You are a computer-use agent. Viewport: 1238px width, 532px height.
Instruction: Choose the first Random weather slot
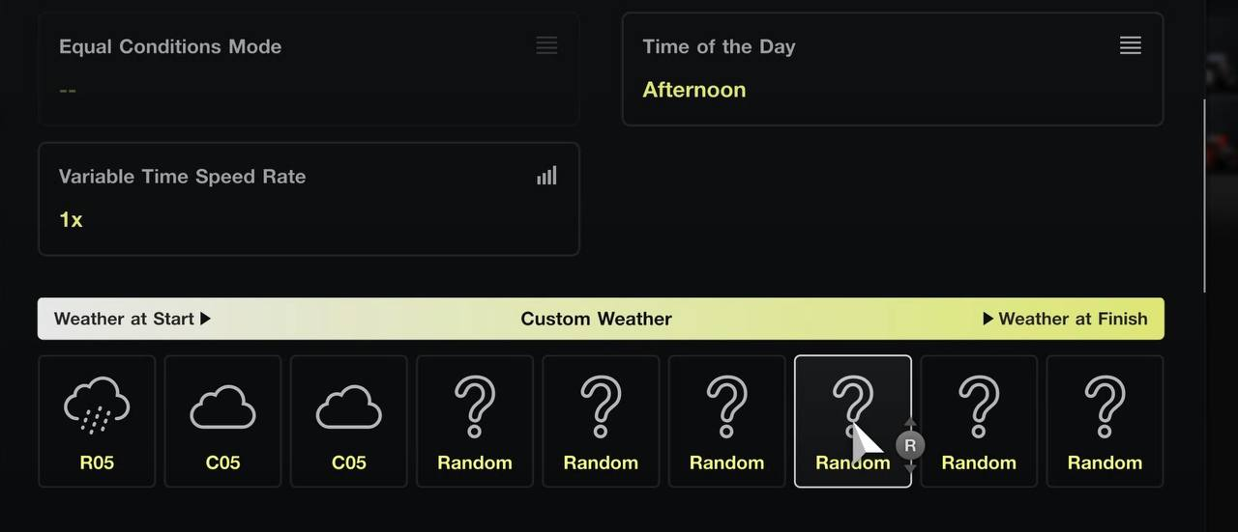click(x=475, y=421)
